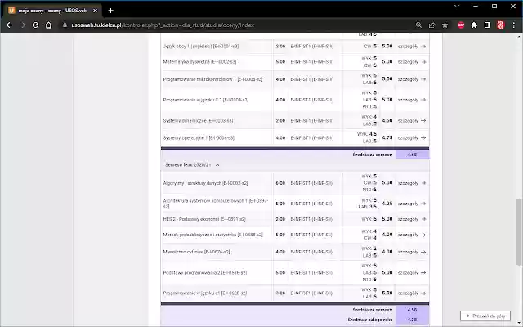Open szczegóły for Programowanie mikrokontrolerów 1
This screenshot has height=327, width=523.
[x=412, y=79]
